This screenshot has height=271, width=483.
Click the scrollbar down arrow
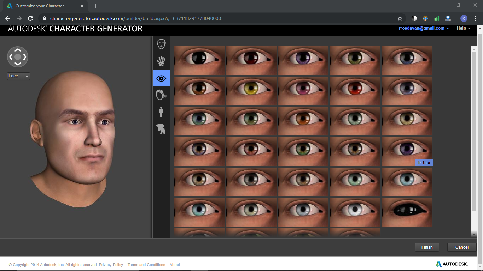(474, 234)
